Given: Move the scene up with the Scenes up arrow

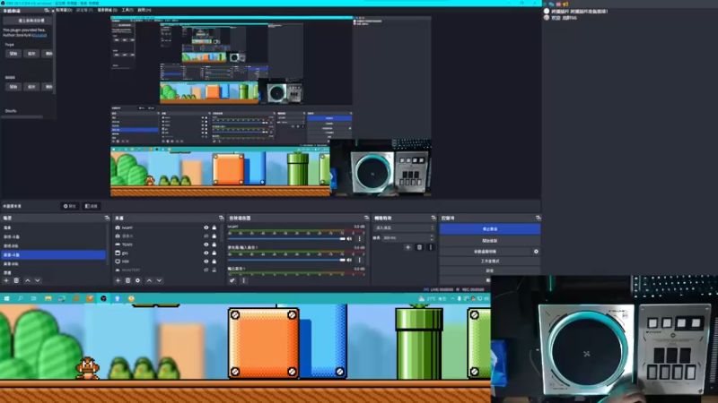Looking at the screenshot, I should (x=28, y=280).
